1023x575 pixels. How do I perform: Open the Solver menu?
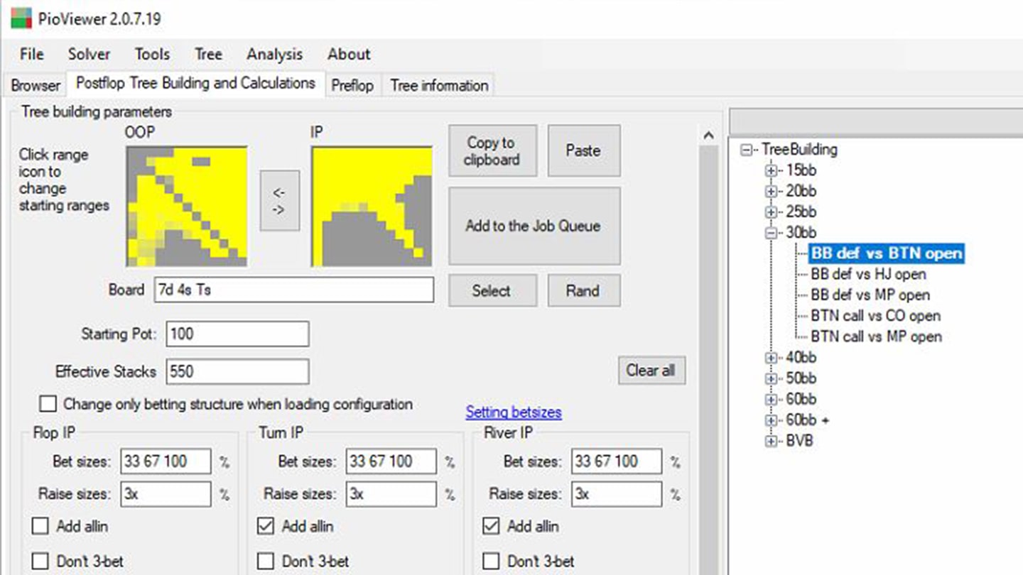89,55
